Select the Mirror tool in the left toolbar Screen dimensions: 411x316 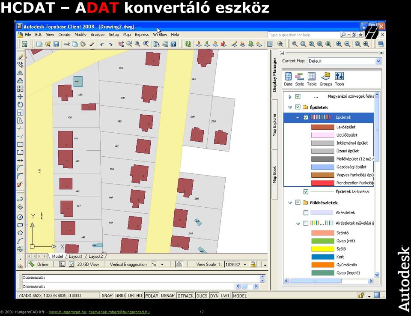20,73
